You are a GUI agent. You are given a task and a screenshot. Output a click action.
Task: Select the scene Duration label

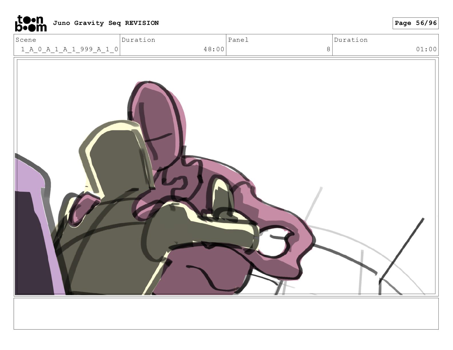[x=138, y=40]
